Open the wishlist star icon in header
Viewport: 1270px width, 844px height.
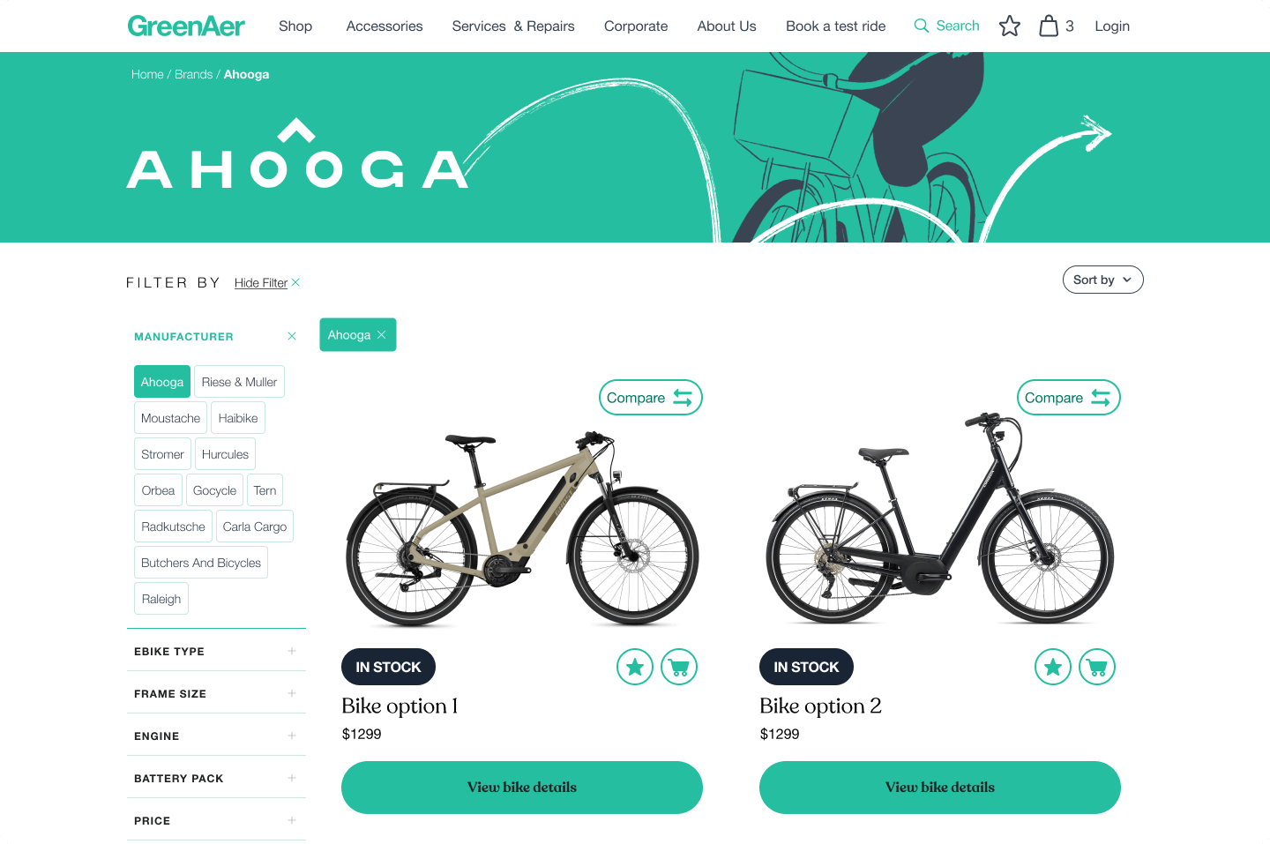[x=1010, y=26]
